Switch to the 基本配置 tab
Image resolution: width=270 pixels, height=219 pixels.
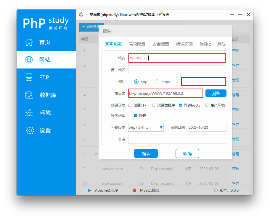click(113, 44)
